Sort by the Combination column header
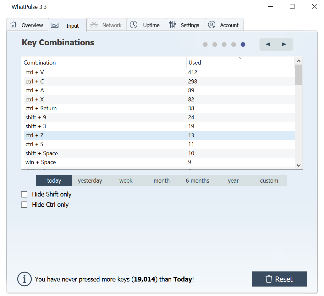Viewport: 324px width, 296px height. 104,62
